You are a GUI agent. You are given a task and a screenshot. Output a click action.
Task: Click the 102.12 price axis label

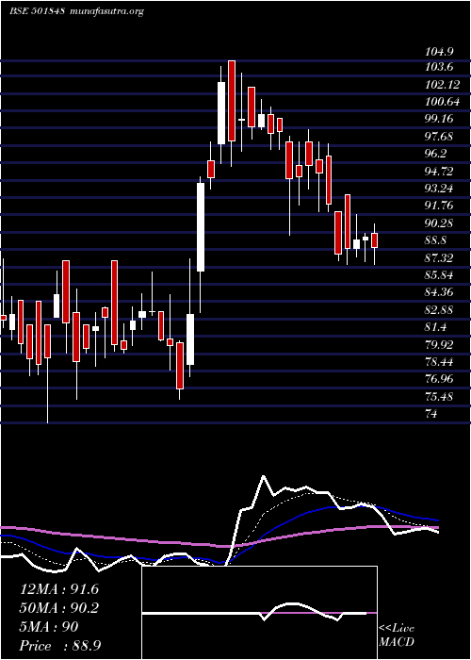point(442,84)
